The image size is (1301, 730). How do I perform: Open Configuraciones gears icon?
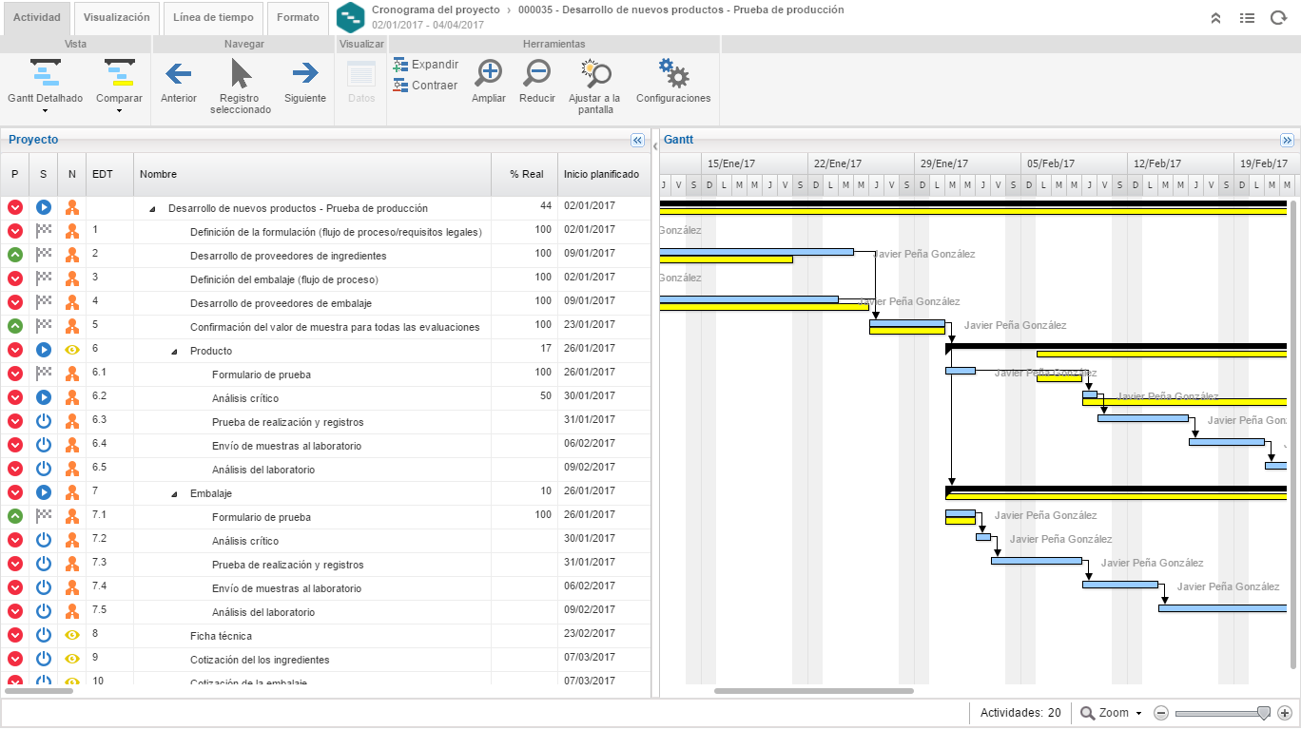tap(673, 73)
